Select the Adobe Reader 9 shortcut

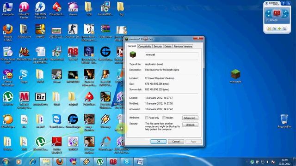56,145
